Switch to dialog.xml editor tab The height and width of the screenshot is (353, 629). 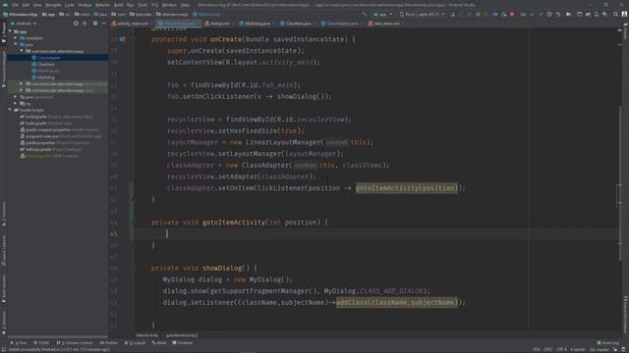click(217, 24)
